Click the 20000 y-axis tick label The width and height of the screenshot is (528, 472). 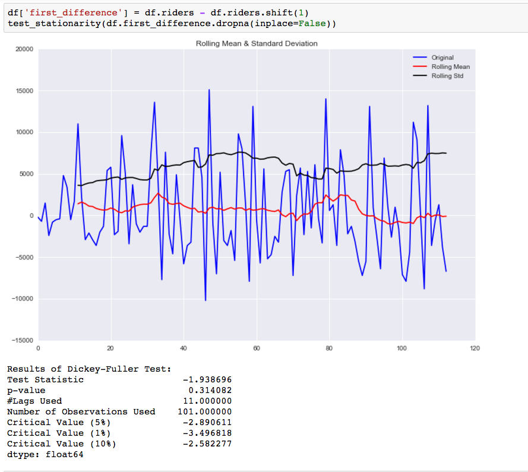click(x=24, y=49)
